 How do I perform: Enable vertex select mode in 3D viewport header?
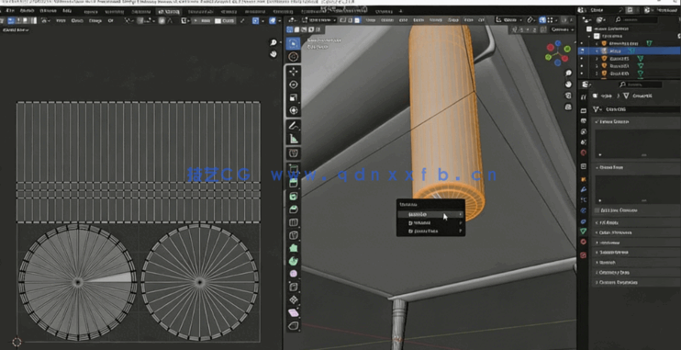[x=343, y=20]
